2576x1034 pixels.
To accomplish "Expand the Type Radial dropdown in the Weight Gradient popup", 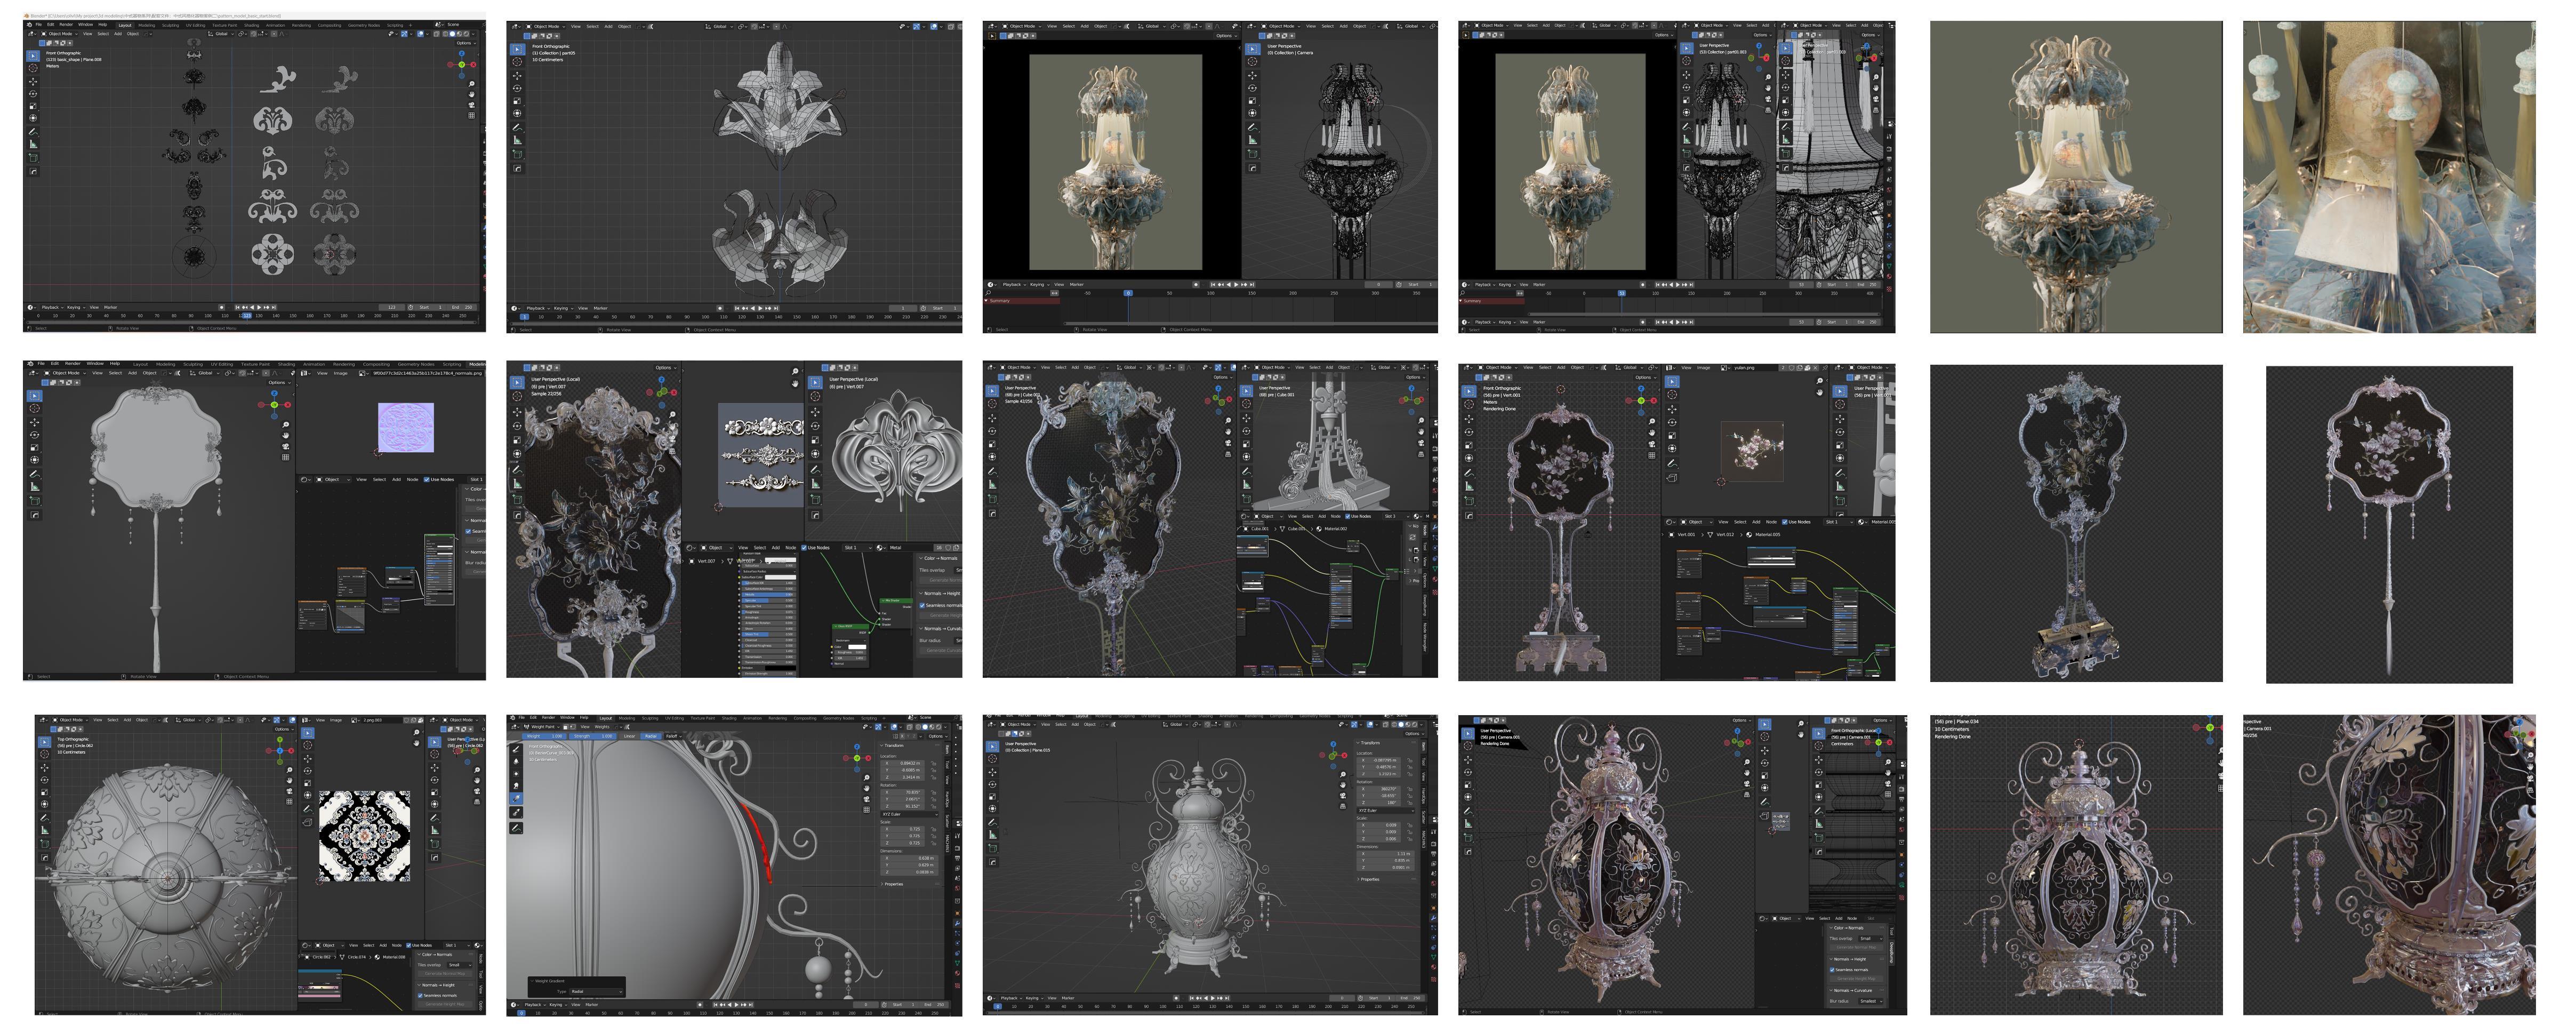I will point(597,992).
